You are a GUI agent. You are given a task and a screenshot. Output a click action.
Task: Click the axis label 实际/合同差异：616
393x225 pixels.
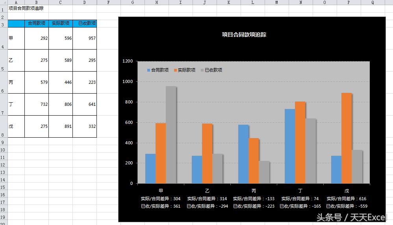click(347, 199)
